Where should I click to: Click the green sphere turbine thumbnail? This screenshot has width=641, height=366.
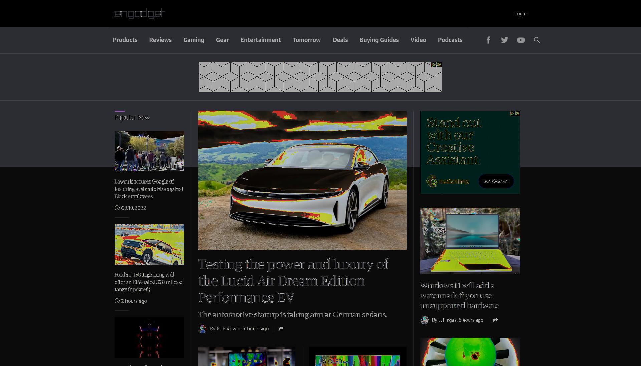pyautogui.click(x=470, y=352)
